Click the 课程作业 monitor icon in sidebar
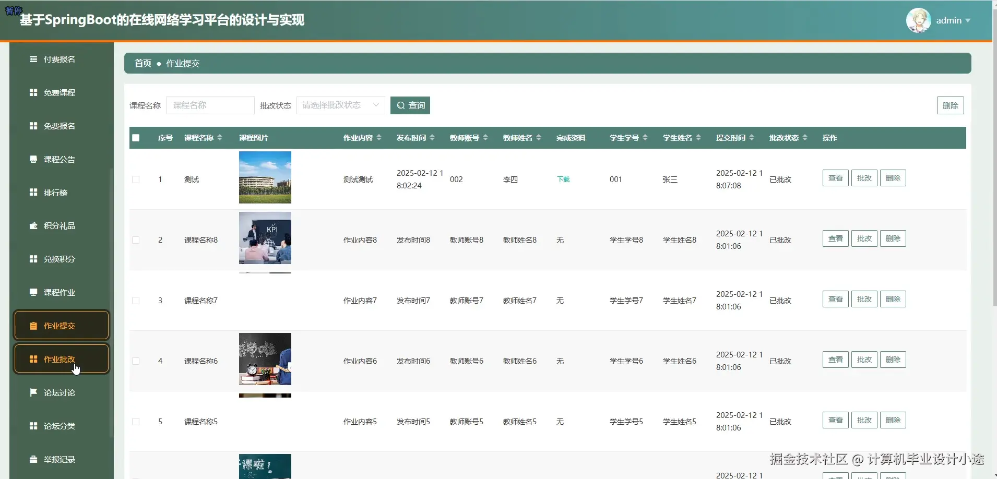 (33, 292)
